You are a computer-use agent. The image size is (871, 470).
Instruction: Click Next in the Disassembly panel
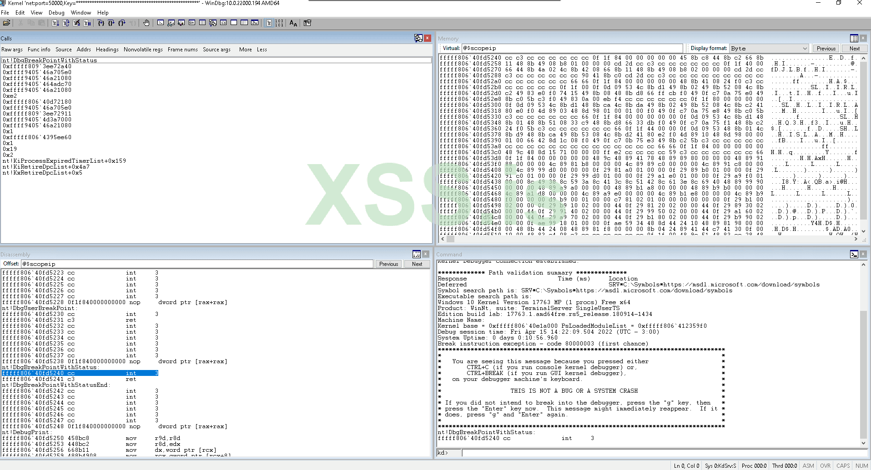(417, 264)
